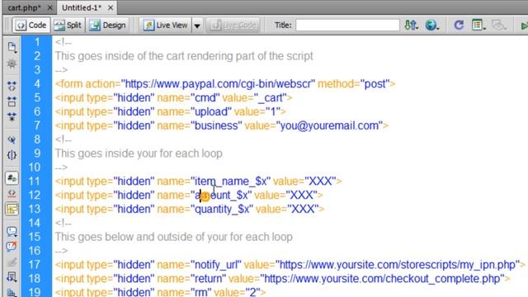Viewport: 528px width, 297px height.
Task: Switch to Code view
Action: [31, 26]
